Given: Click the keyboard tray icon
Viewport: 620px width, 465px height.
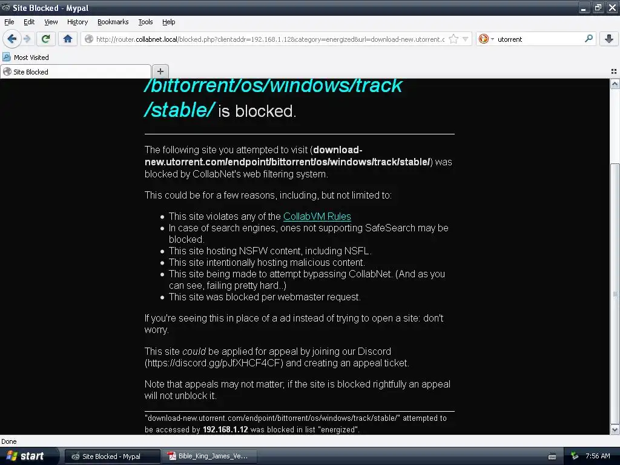Looking at the screenshot, I should coord(552,457).
